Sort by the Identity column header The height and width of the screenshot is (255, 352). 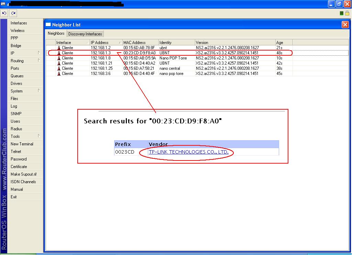click(x=177, y=42)
